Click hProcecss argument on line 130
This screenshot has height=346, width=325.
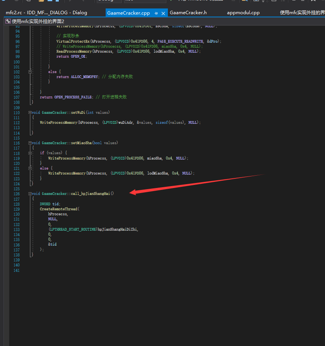tap(58, 214)
